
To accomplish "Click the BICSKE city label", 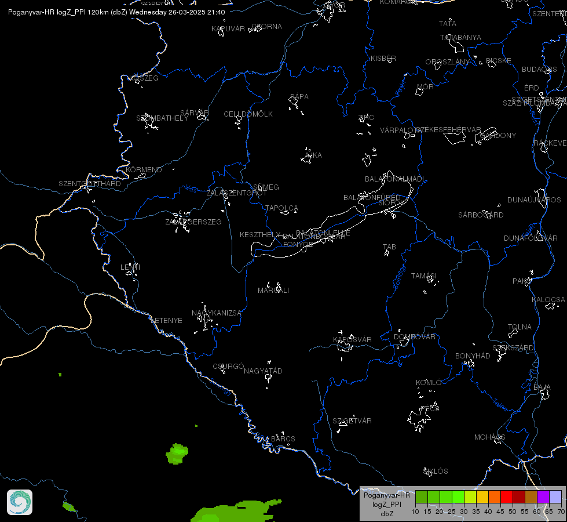I will [498, 61].
